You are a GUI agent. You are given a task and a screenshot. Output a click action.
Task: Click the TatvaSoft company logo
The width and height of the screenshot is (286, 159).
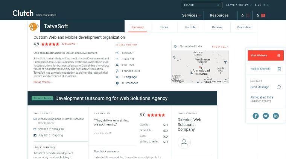tap(34, 26)
